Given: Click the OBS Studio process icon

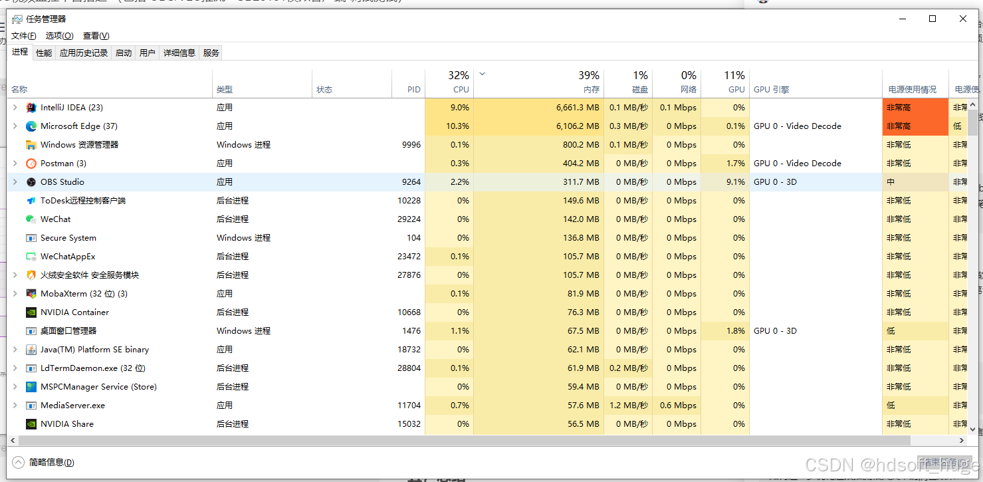Looking at the screenshot, I should pos(31,181).
